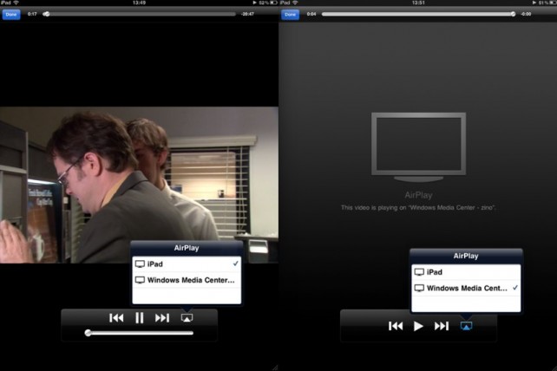Skip to next track in left player

coord(162,318)
